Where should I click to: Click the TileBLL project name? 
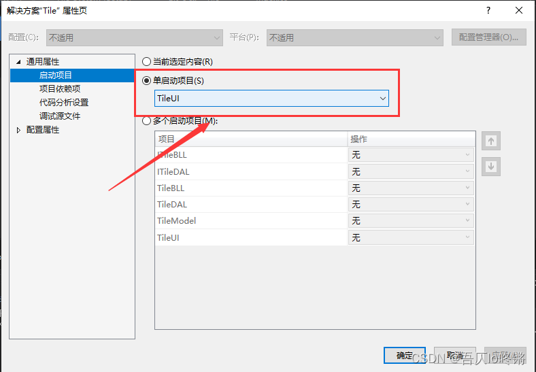[x=171, y=188]
